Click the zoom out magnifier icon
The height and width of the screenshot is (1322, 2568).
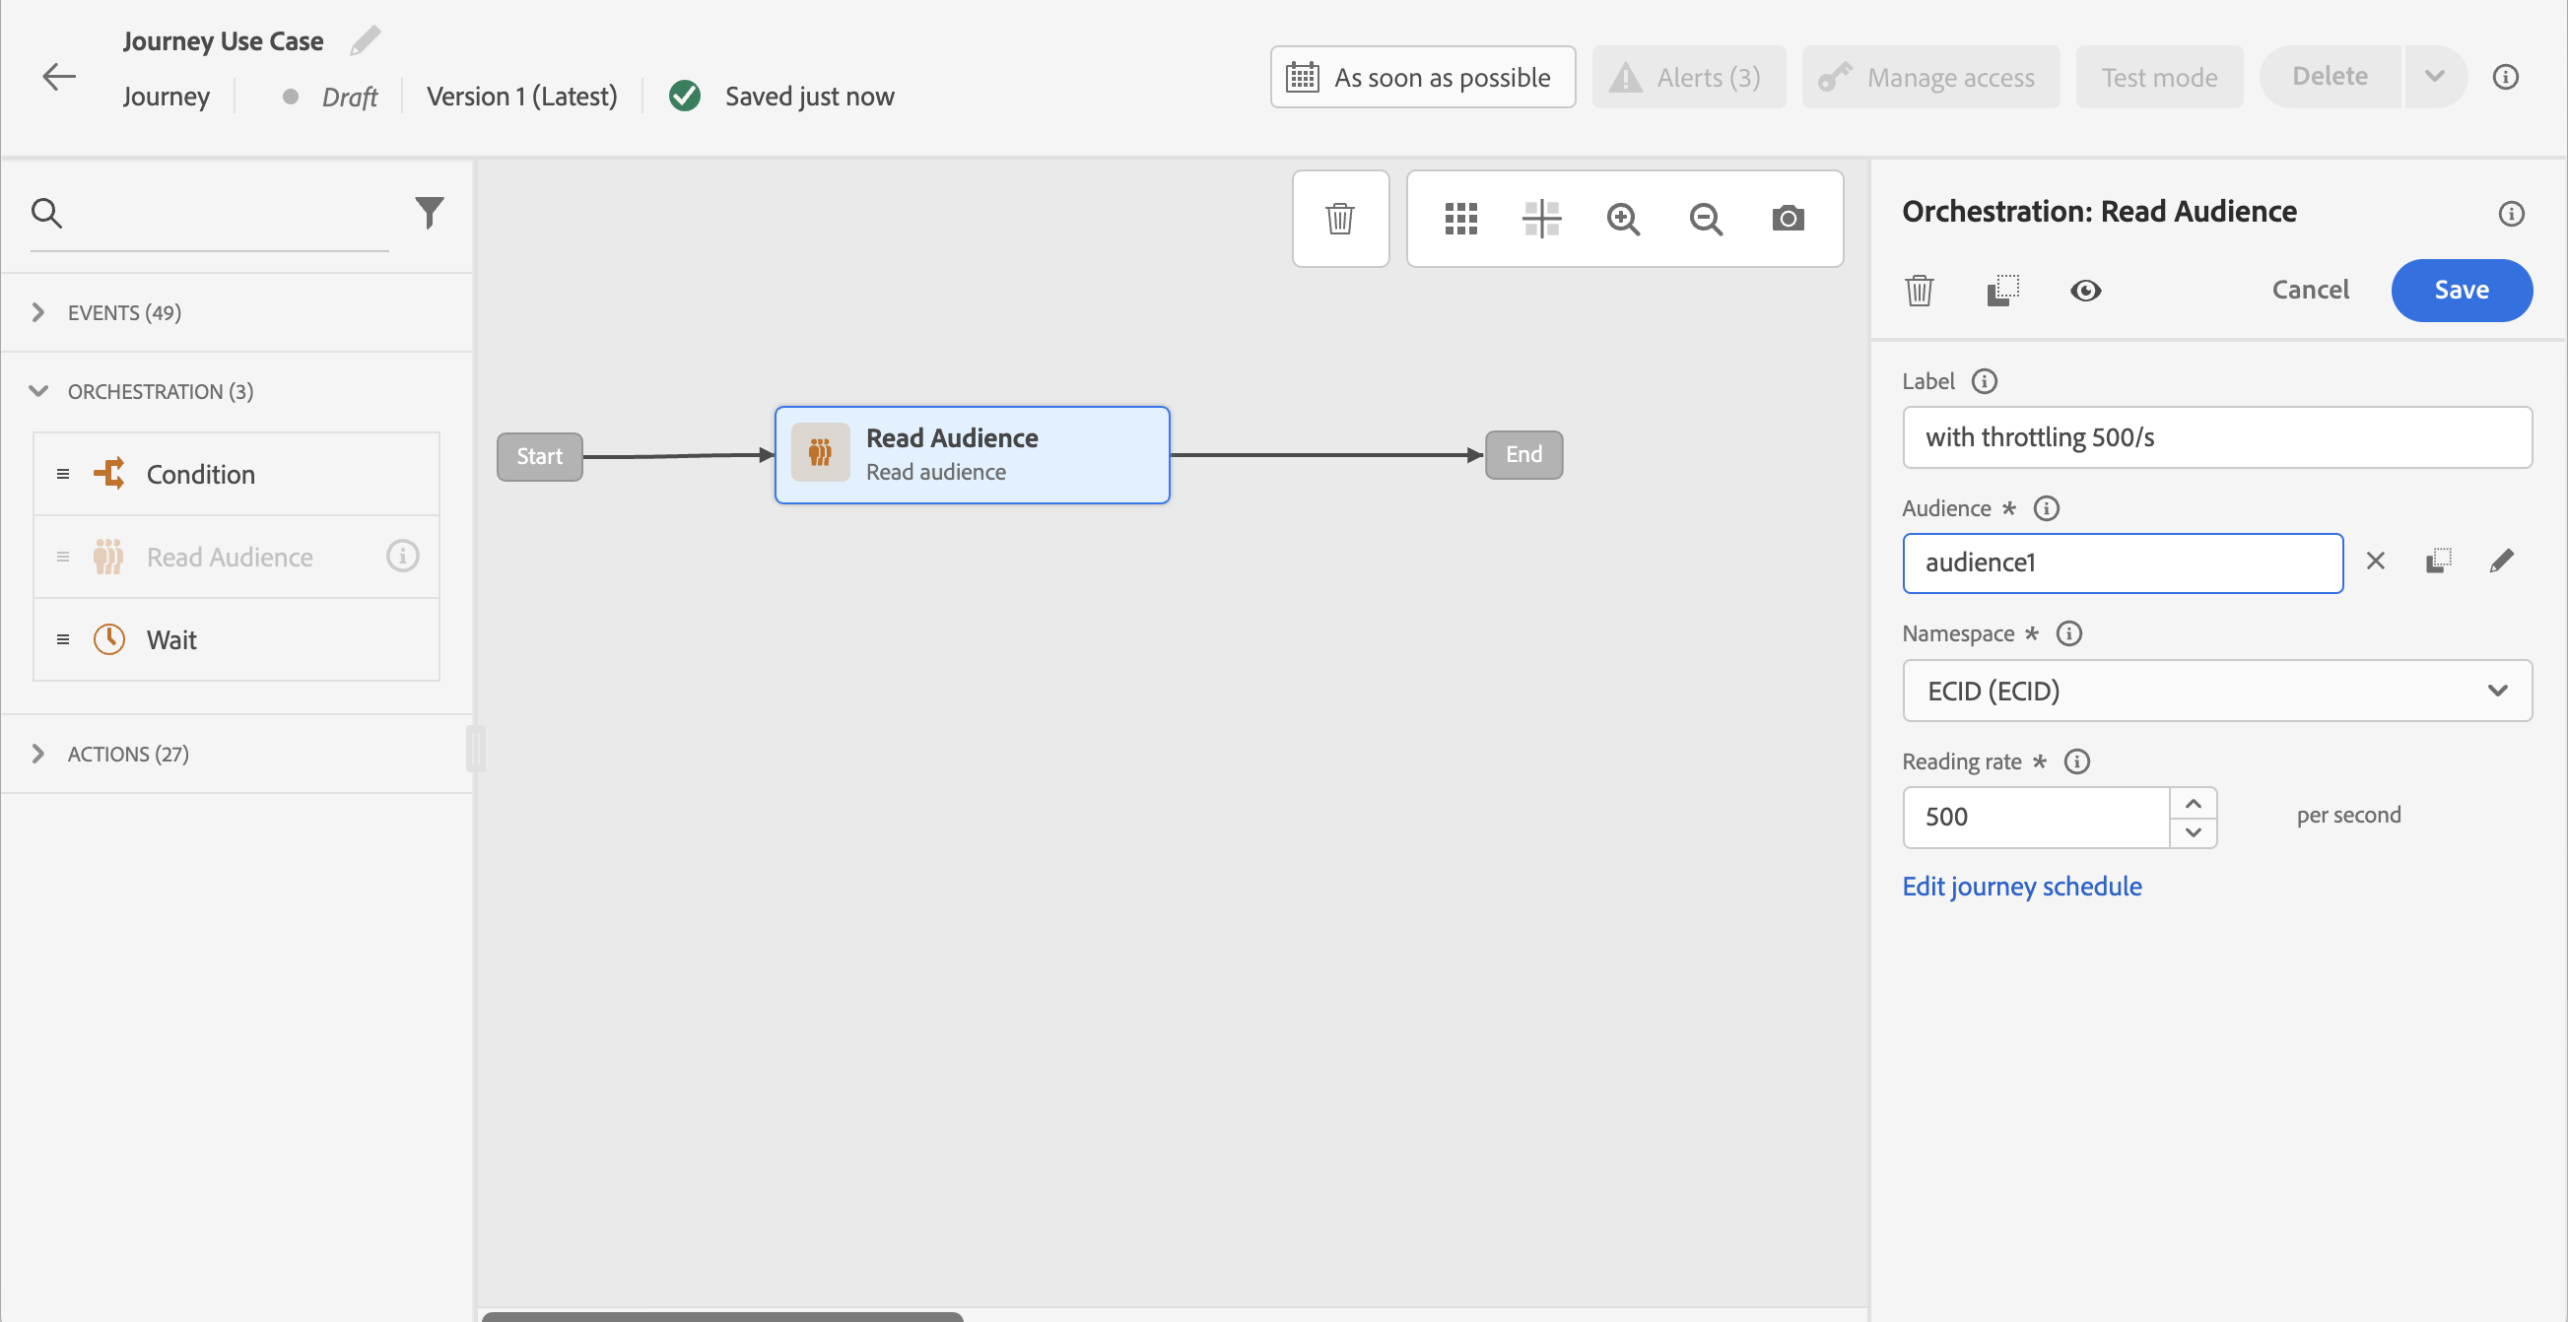point(1705,218)
